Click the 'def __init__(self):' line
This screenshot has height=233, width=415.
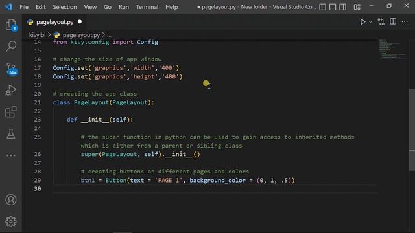point(100,120)
